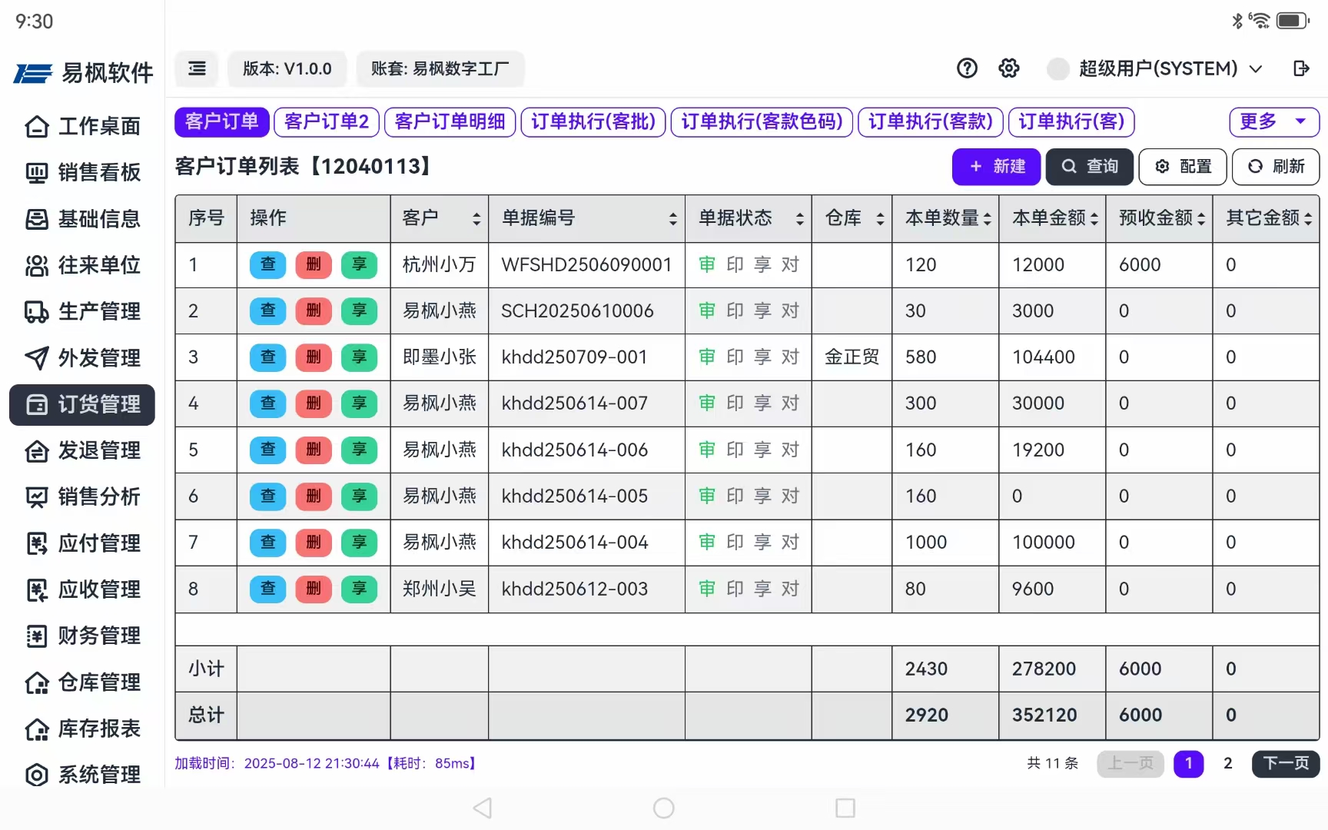
Task: Click the 配置 button
Action: pyautogui.click(x=1183, y=167)
